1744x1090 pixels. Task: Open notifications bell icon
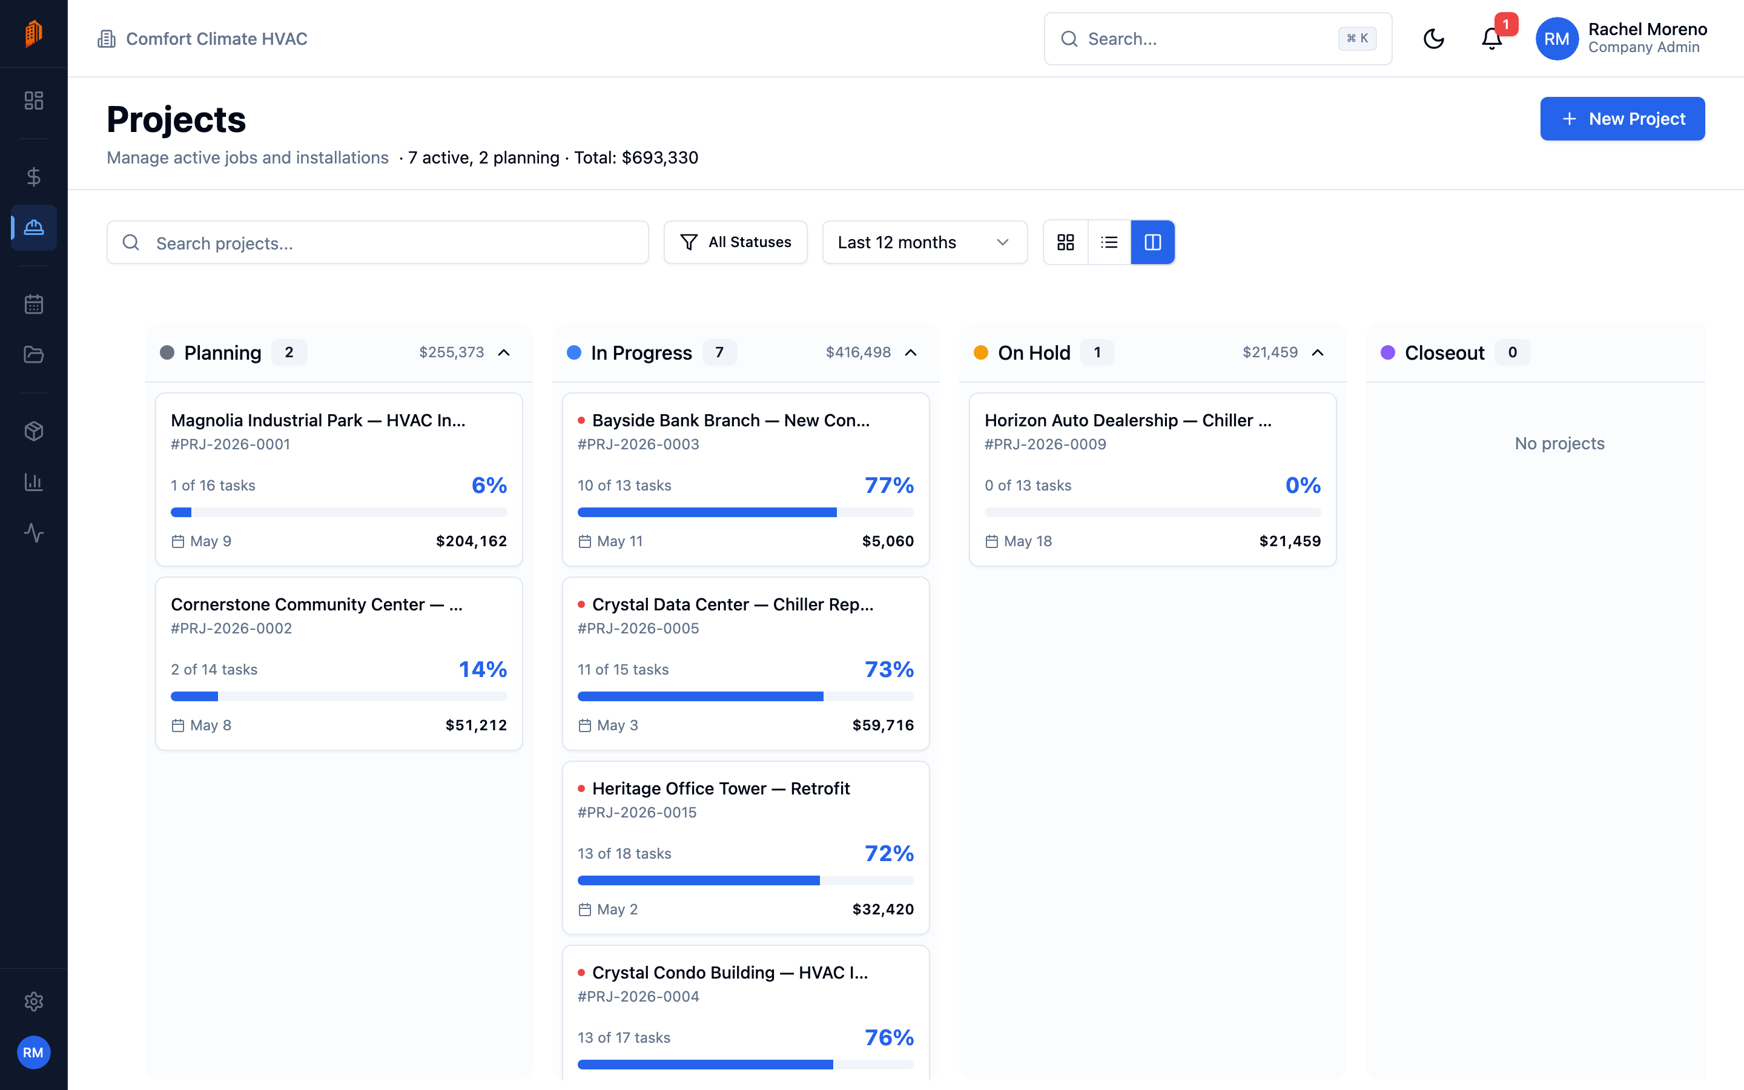[x=1491, y=39]
